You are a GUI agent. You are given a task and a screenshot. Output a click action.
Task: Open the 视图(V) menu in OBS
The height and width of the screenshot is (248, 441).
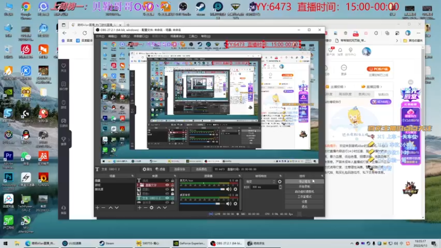pos(125,36)
